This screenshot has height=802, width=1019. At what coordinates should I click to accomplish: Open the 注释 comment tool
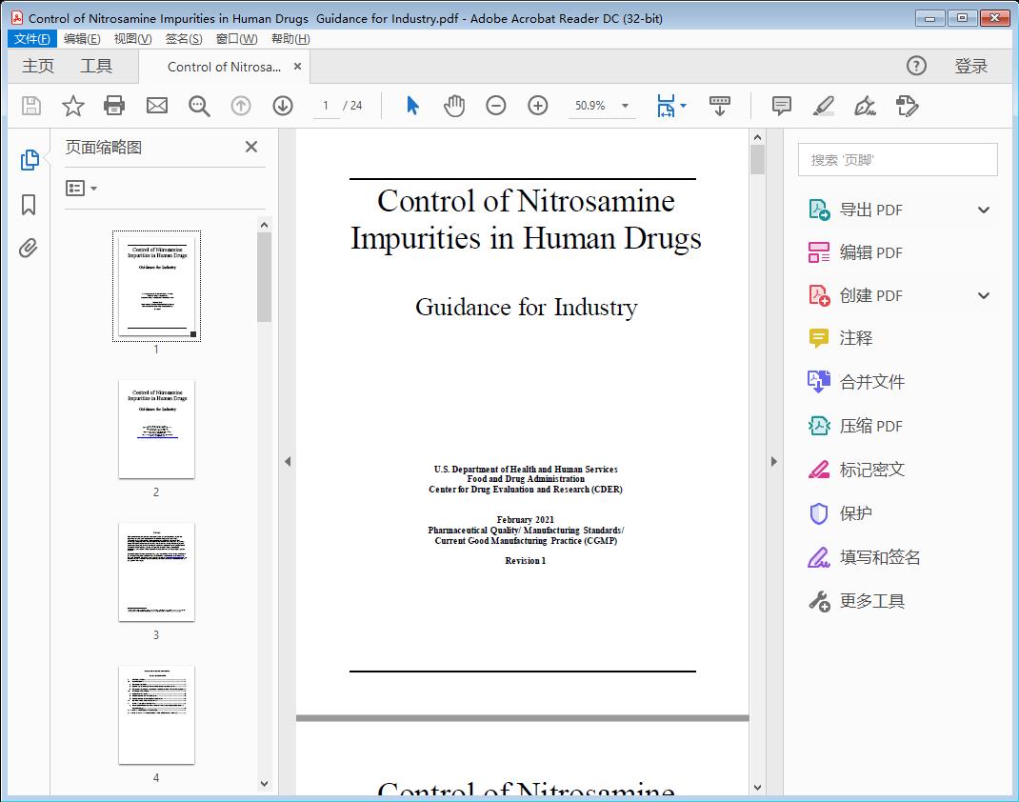[855, 338]
